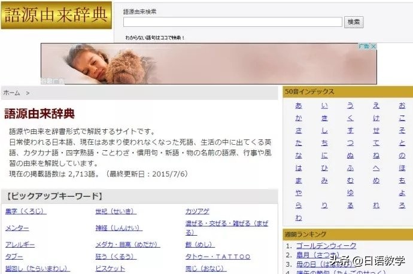The width and height of the screenshot is (413, 274).
Task: Click the 語源由来辞典 gold logo banner
Action: [x=56, y=15]
